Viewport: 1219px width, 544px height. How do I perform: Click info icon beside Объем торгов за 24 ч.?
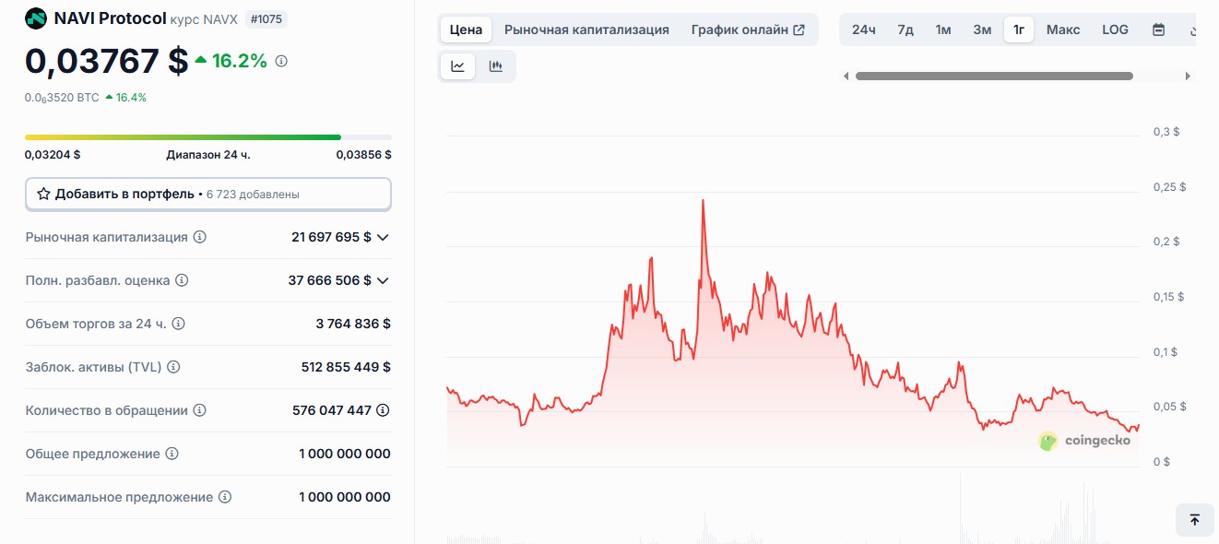coord(179,324)
